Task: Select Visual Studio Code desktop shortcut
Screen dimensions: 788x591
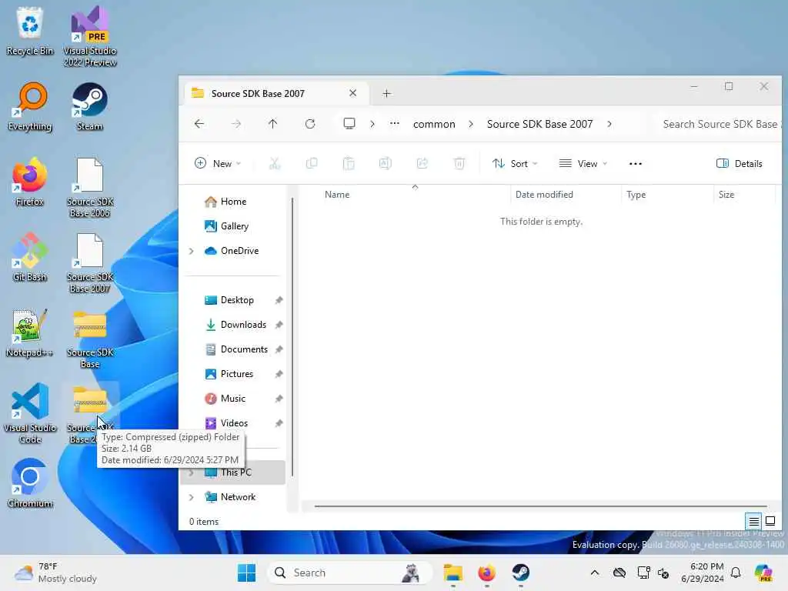Action: pos(30,413)
